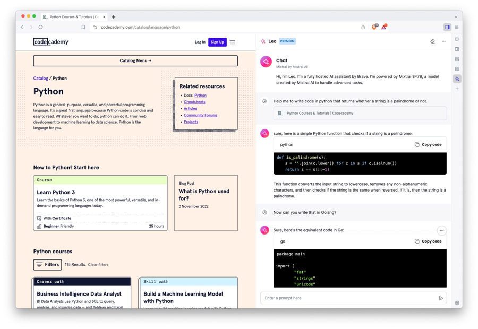Toggle the browser sidebar panel button
The image size is (478, 329).
click(447, 27)
